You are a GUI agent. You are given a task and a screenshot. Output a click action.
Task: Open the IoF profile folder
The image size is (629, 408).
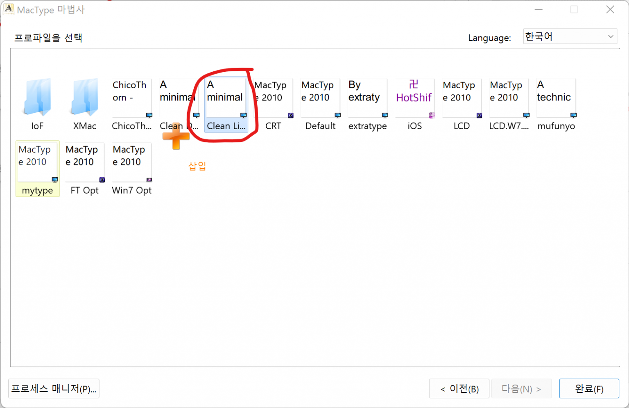click(x=37, y=97)
